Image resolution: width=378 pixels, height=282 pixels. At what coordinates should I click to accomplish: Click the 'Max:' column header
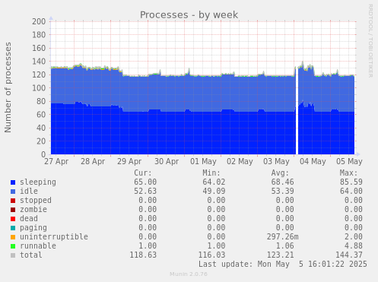click(348, 173)
